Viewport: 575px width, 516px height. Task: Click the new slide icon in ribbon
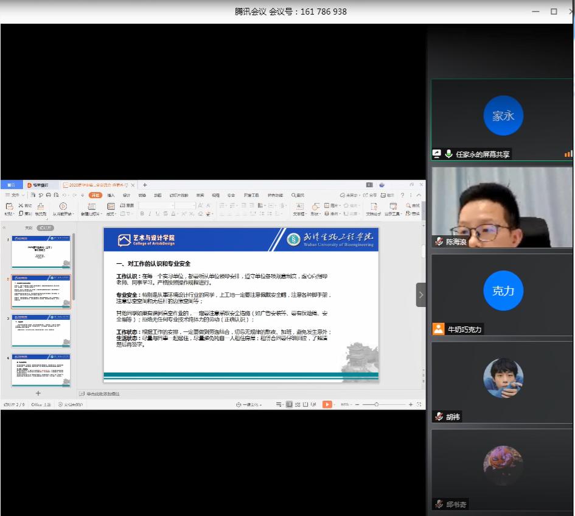(91, 207)
